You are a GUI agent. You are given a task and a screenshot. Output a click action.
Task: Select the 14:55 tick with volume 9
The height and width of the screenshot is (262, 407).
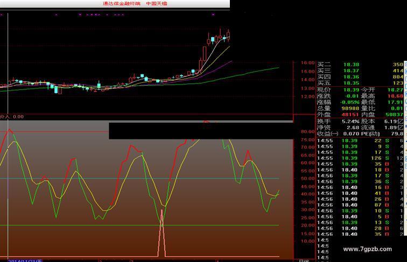(360, 146)
